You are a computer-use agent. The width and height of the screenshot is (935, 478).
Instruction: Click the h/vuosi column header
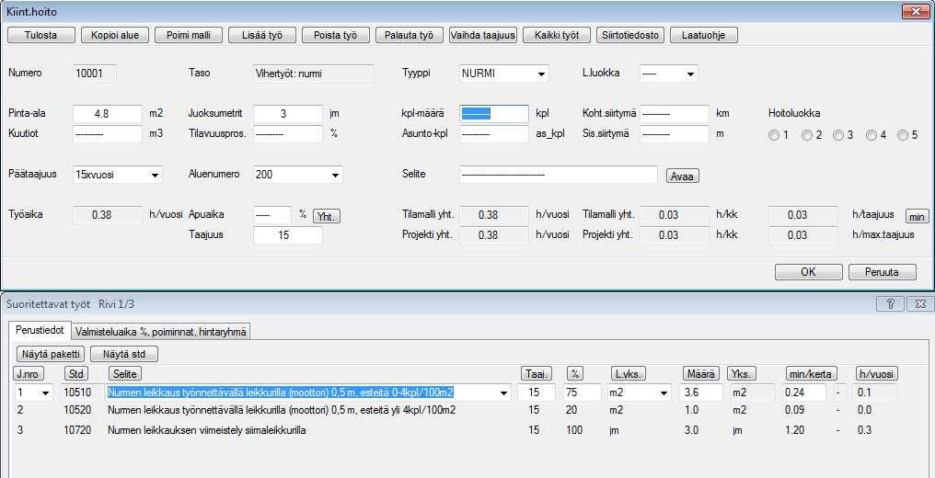876,374
